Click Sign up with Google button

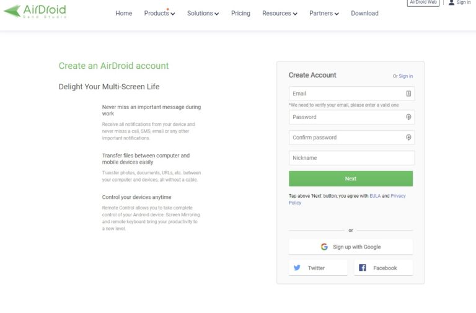pyautogui.click(x=351, y=247)
